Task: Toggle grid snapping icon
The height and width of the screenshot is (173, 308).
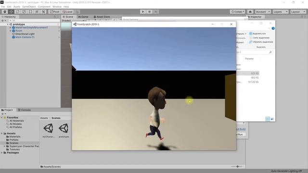Action: tap(77, 12)
